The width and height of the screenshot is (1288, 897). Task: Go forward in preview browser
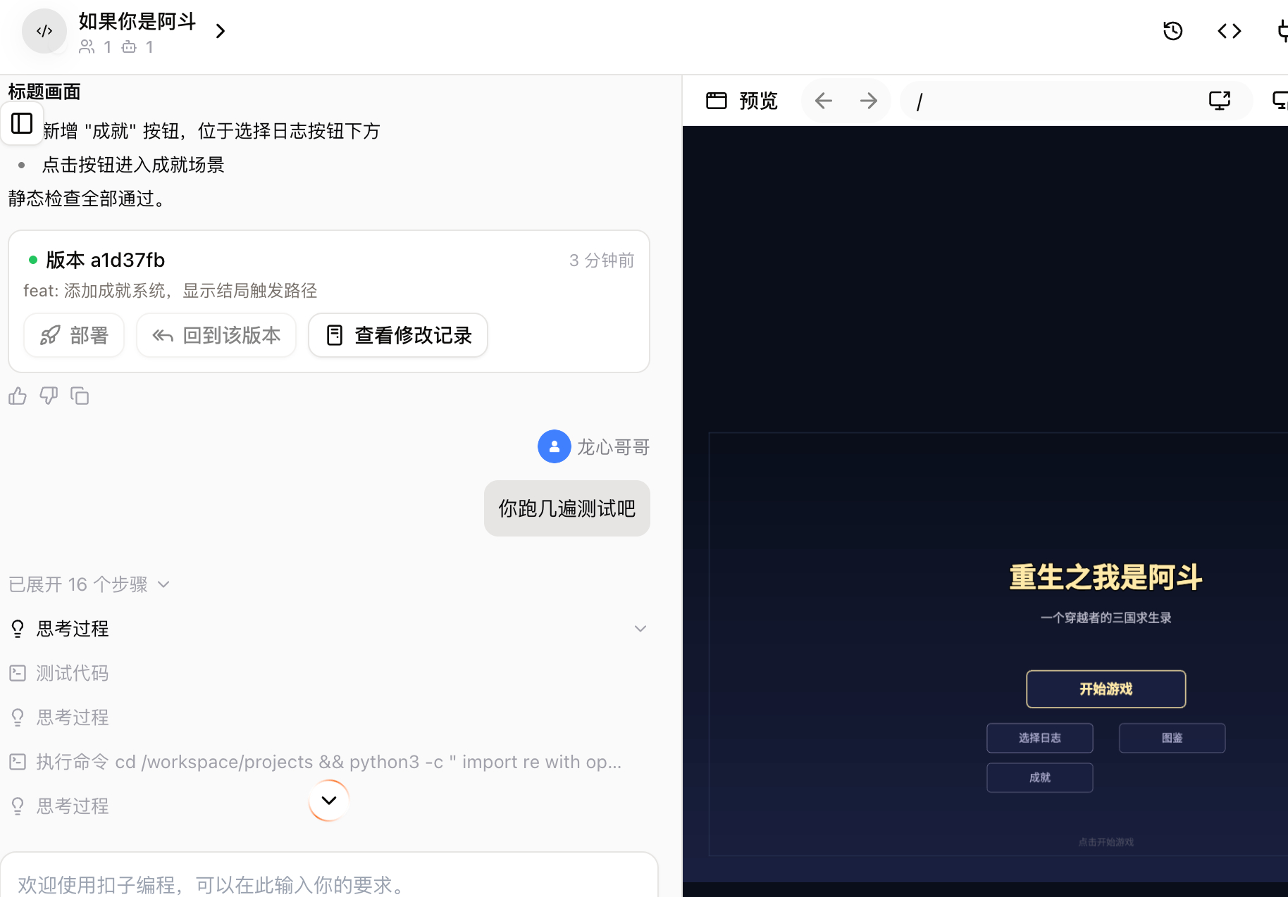point(869,101)
